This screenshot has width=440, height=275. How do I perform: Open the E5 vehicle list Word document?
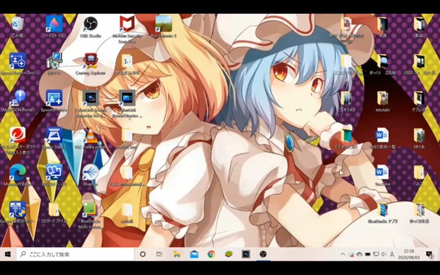[x=382, y=135]
